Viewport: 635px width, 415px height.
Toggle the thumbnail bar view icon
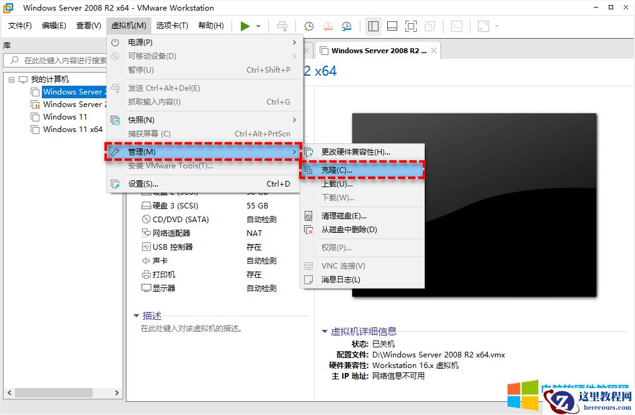pyautogui.click(x=392, y=26)
